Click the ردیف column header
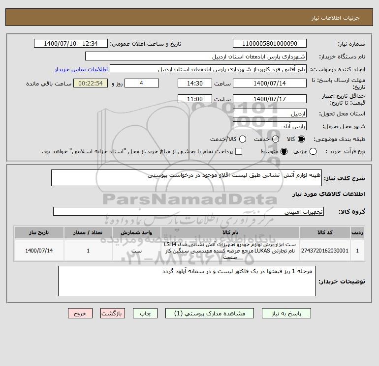The height and width of the screenshot is (366, 379). coord(357,232)
